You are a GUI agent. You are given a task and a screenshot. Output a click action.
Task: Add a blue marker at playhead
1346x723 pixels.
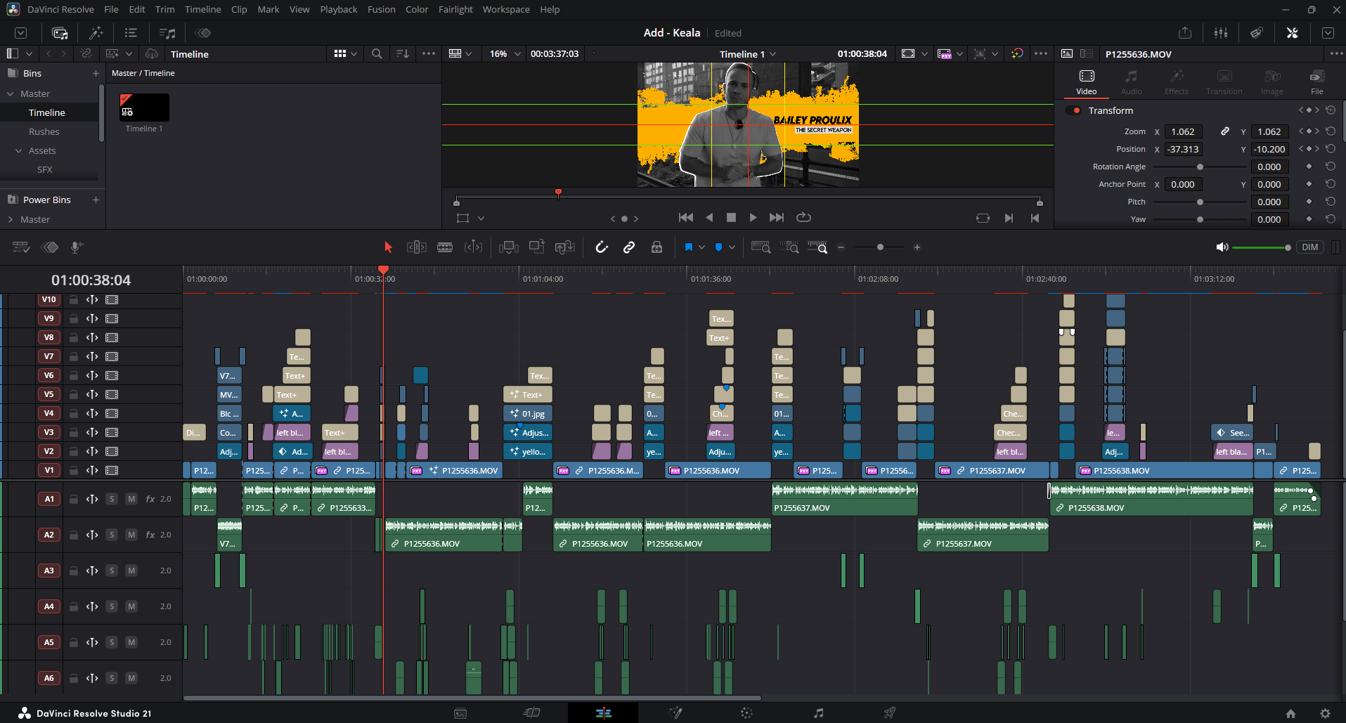click(718, 247)
